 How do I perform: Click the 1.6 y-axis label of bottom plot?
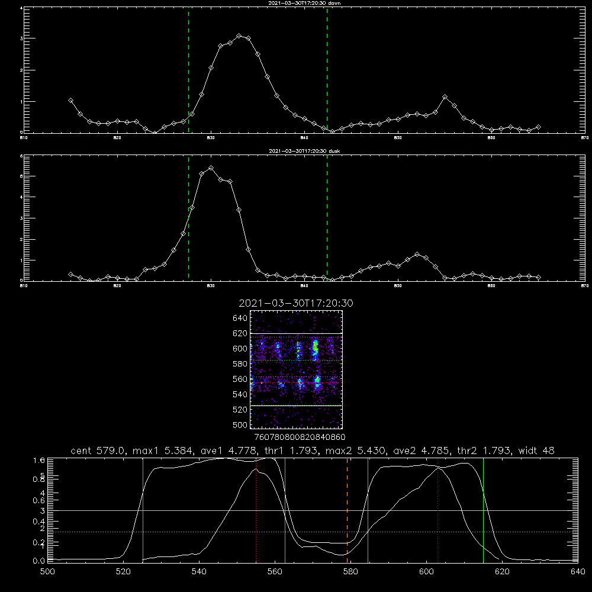coord(39,460)
